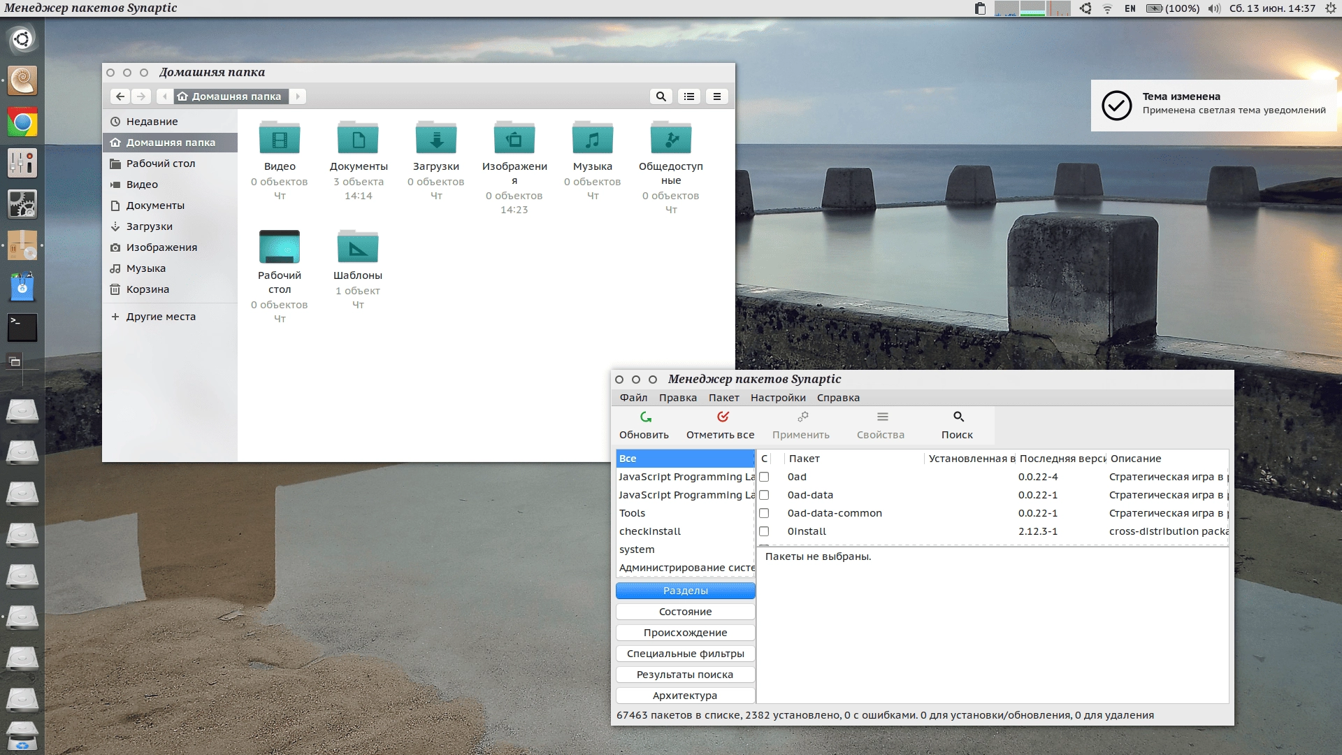Click Происхождение filter button
This screenshot has height=755, width=1342.
coord(685,633)
